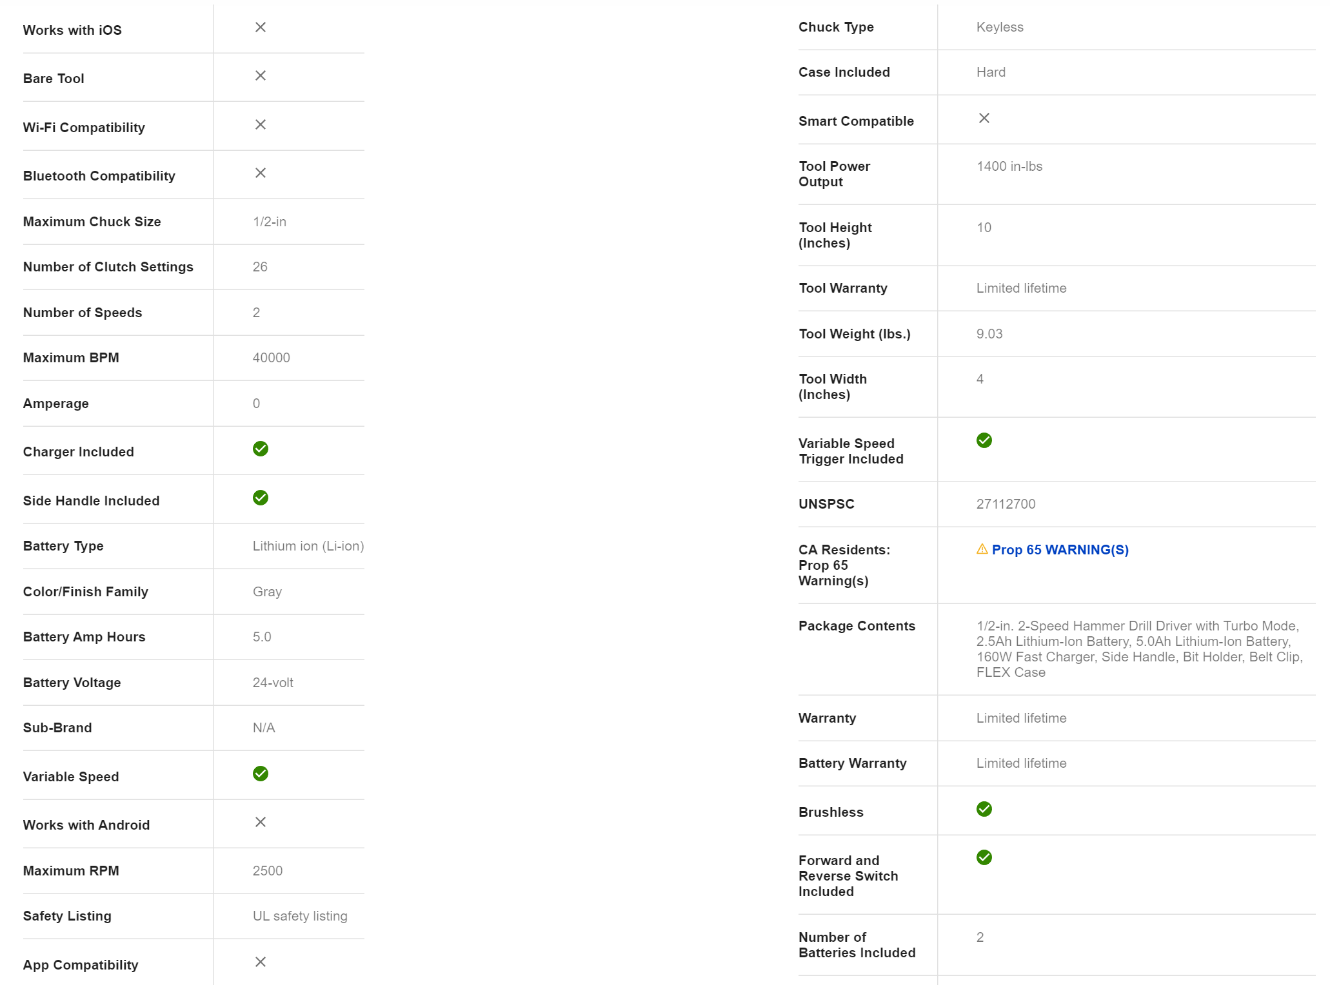Click the X icon beside Works with iOS
1330x985 pixels.
[261, 27]
